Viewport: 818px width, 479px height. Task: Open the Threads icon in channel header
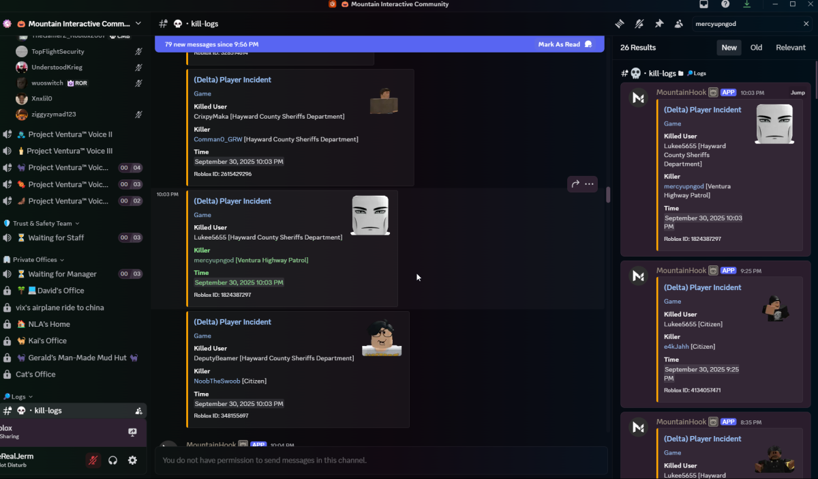tap(620, 24)
